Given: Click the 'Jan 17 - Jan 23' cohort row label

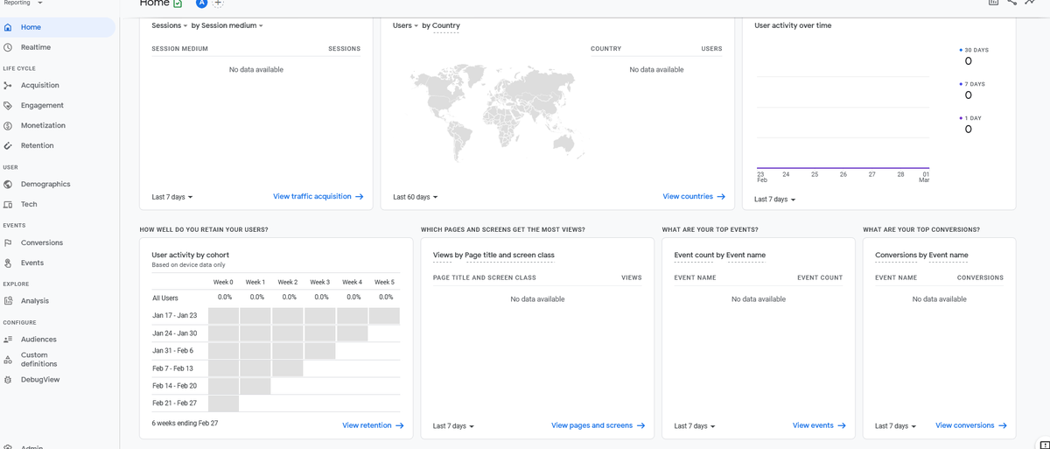Looking at the screenshot, I should 174,316.
